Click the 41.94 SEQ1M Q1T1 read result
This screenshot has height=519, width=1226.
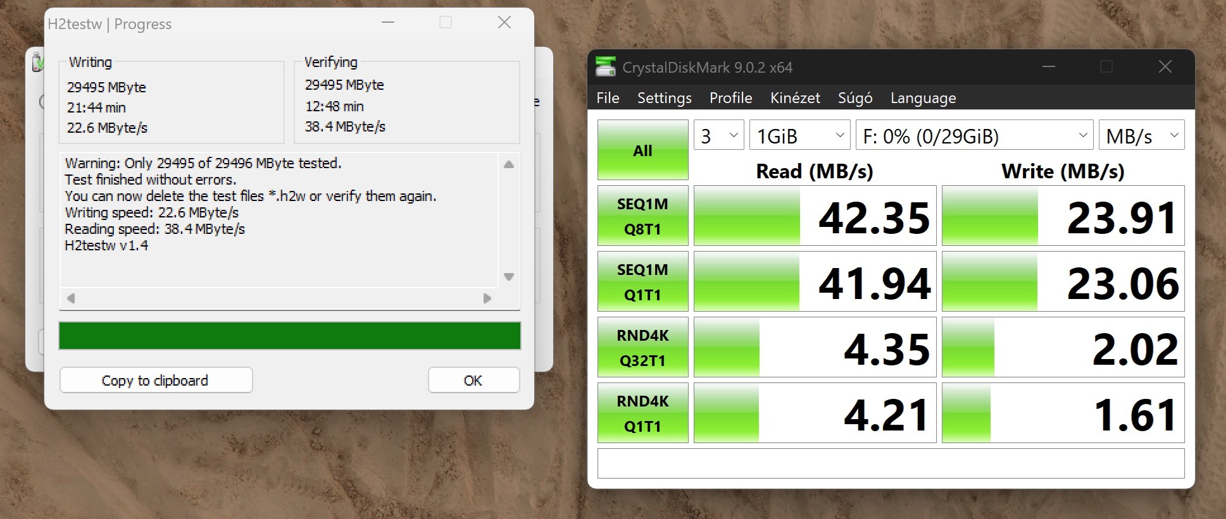(815, 281)
